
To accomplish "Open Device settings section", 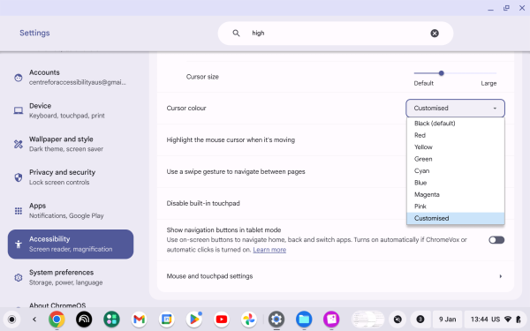I will (x=71, y=110).
